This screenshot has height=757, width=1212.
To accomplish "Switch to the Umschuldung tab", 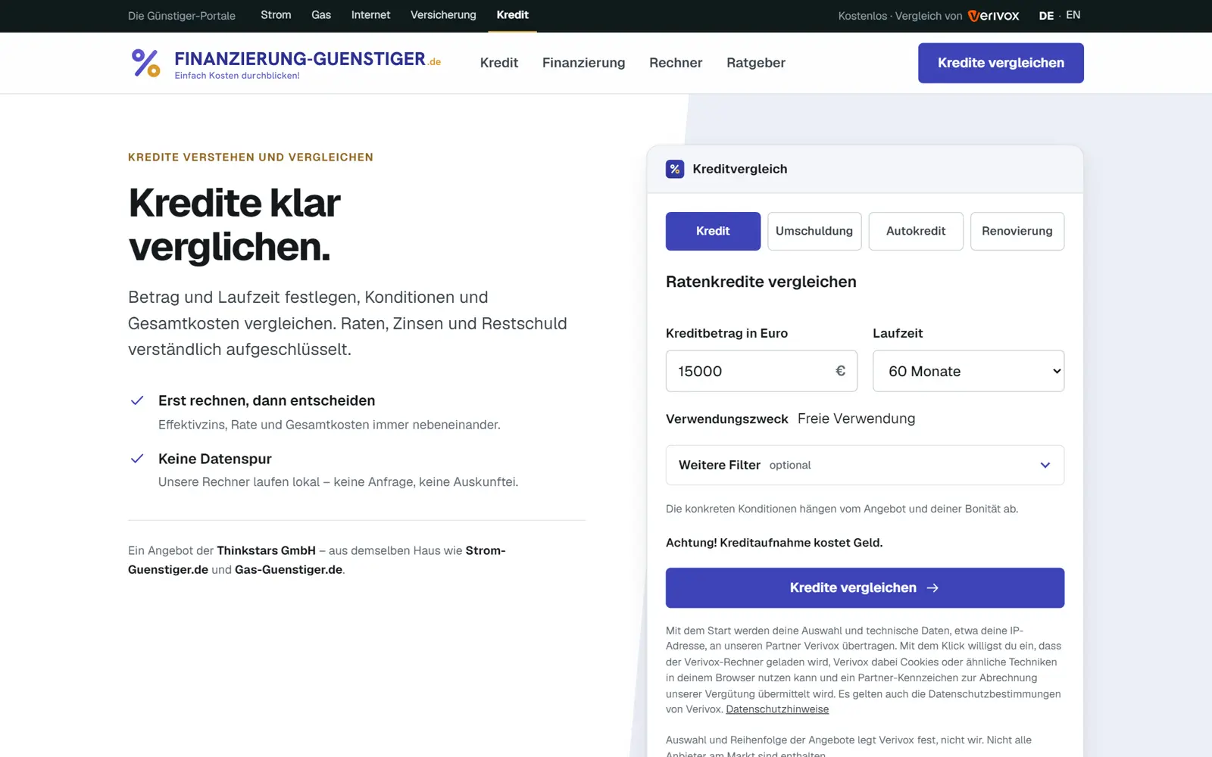I will [x=814, y=231].
